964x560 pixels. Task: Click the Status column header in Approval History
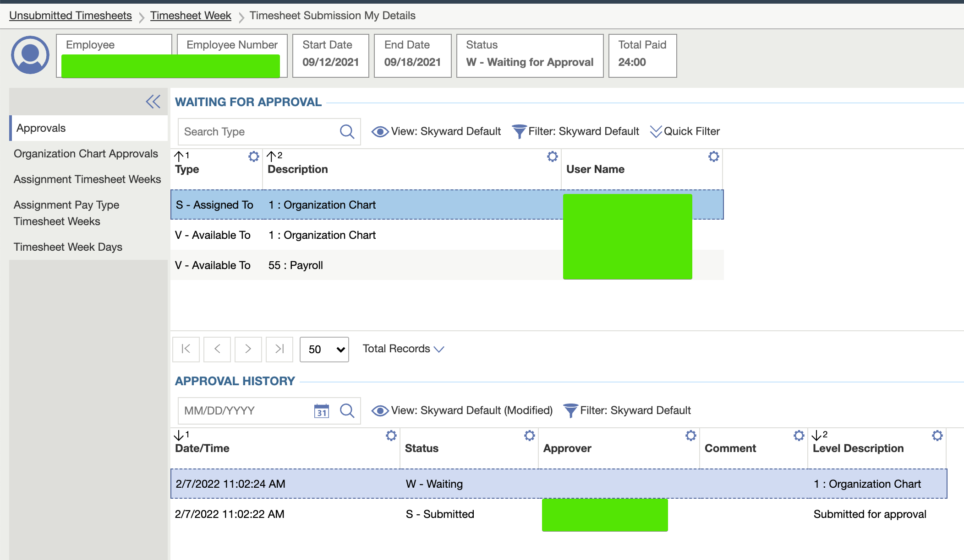point(422,448)
